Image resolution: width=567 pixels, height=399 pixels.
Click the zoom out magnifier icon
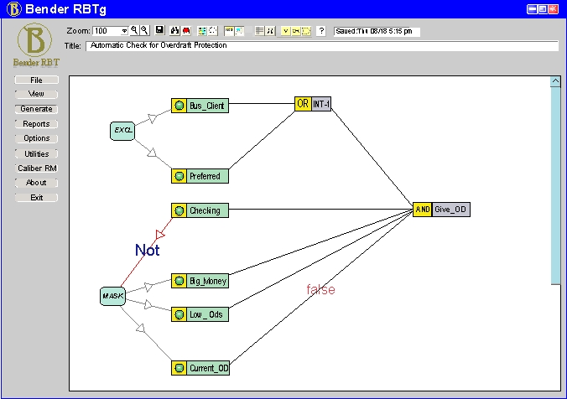(x=144, y=31)
